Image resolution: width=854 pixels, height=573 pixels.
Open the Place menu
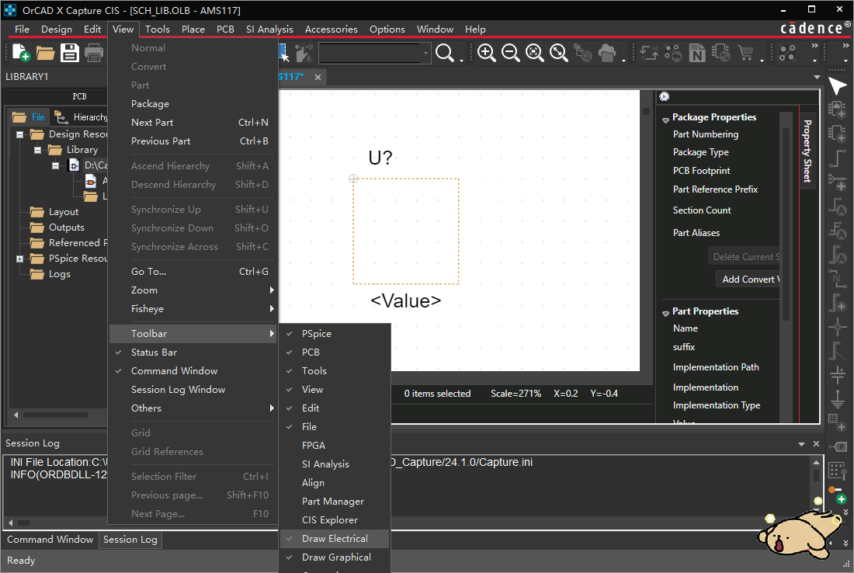[x=193, y=30]
